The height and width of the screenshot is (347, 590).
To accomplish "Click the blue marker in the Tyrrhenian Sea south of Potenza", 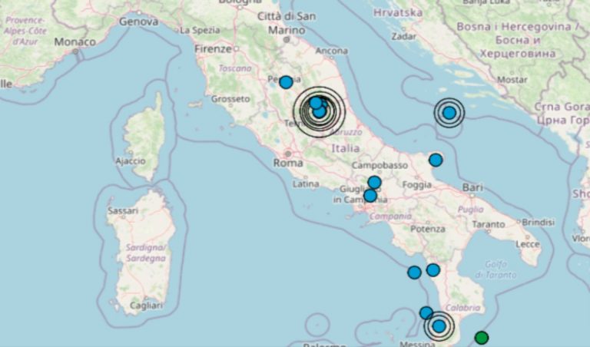I will pyautogui.click(x=414, y=272).
